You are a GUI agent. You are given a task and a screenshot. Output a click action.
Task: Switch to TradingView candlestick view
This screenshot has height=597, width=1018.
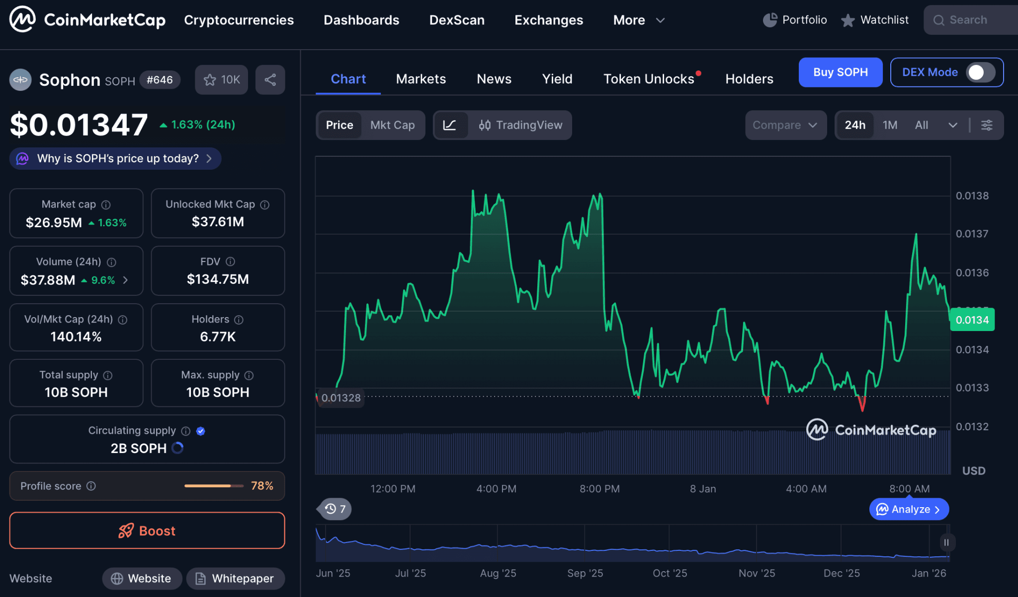[x=520, y=125]
